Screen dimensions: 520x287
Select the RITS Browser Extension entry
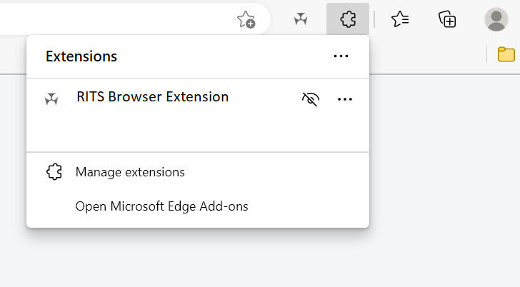pyautogui.click(x=152, y=97)
